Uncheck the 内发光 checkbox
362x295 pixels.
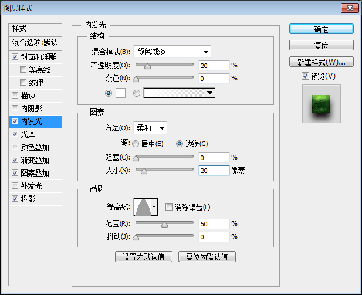tap(15, 121)
